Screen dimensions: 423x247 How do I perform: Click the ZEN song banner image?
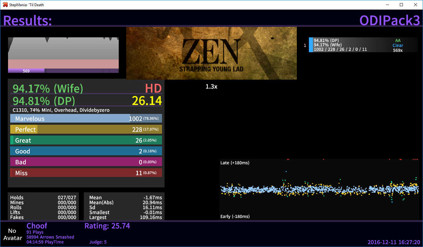coord(211,53)
